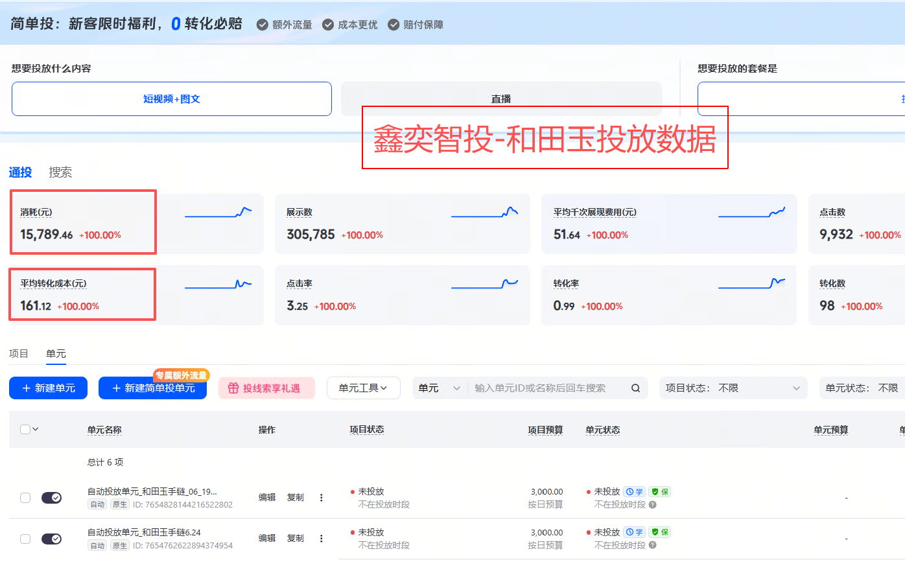Click the 原生 tag in the 06_19 row

(120, 504)
